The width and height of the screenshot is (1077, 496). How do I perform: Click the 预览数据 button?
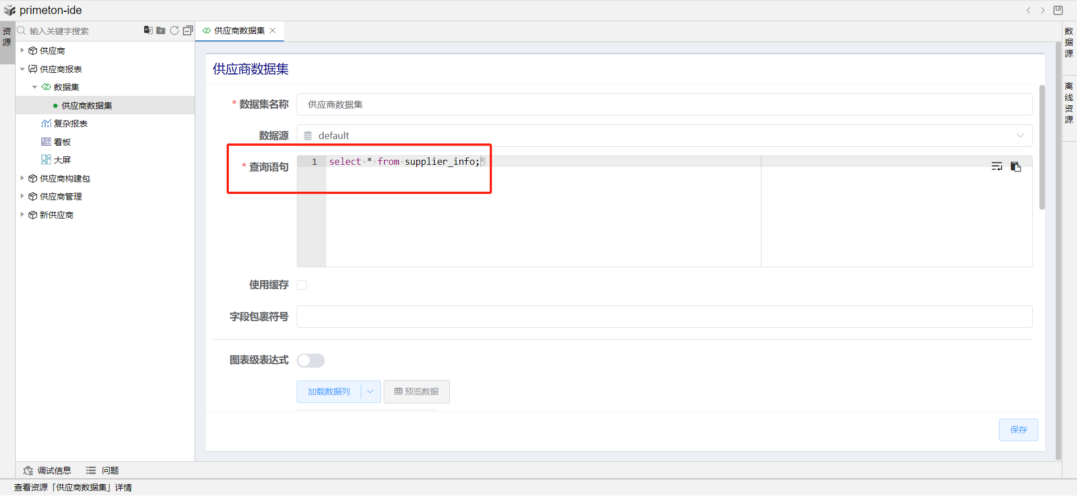416,392
